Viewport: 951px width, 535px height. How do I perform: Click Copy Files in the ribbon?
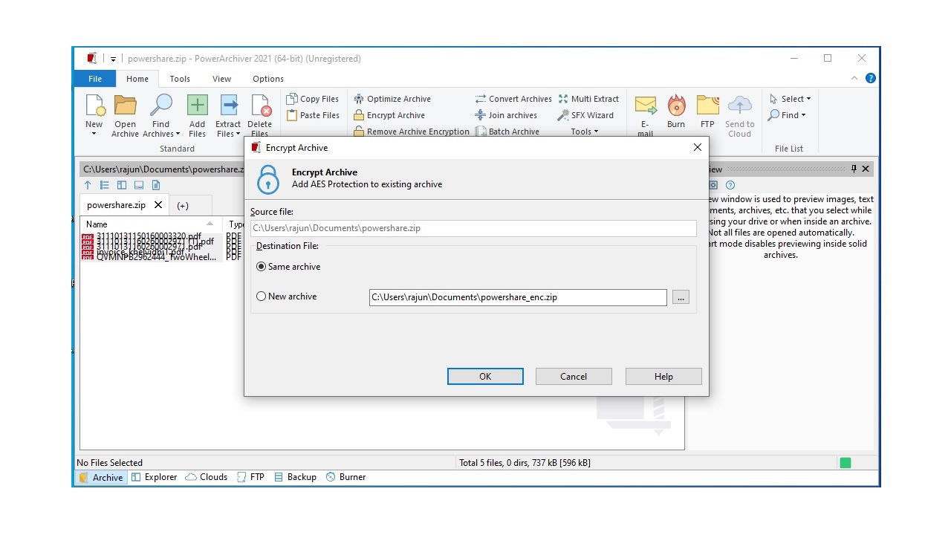[313, 99]
